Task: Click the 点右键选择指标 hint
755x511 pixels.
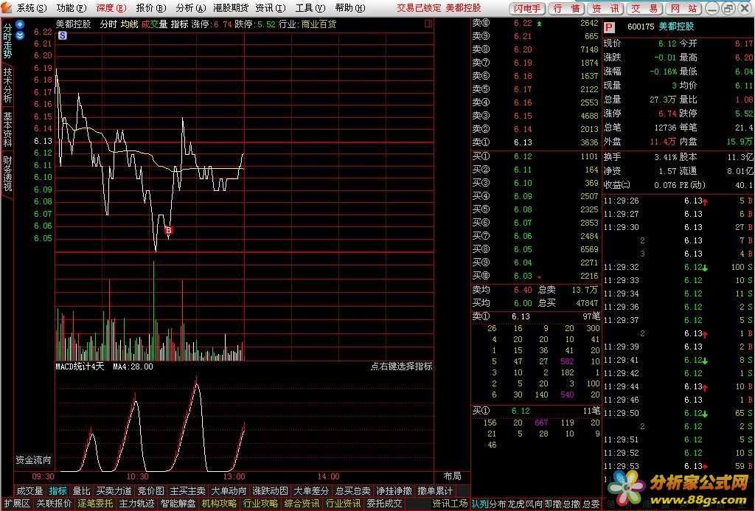Action: click(x=401, y=366)
